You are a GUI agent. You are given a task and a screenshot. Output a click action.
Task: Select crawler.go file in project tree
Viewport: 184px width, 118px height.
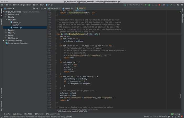pos(16,22)
